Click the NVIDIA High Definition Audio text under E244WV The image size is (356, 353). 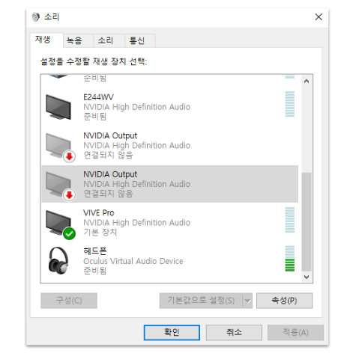(x=136, y=107)
